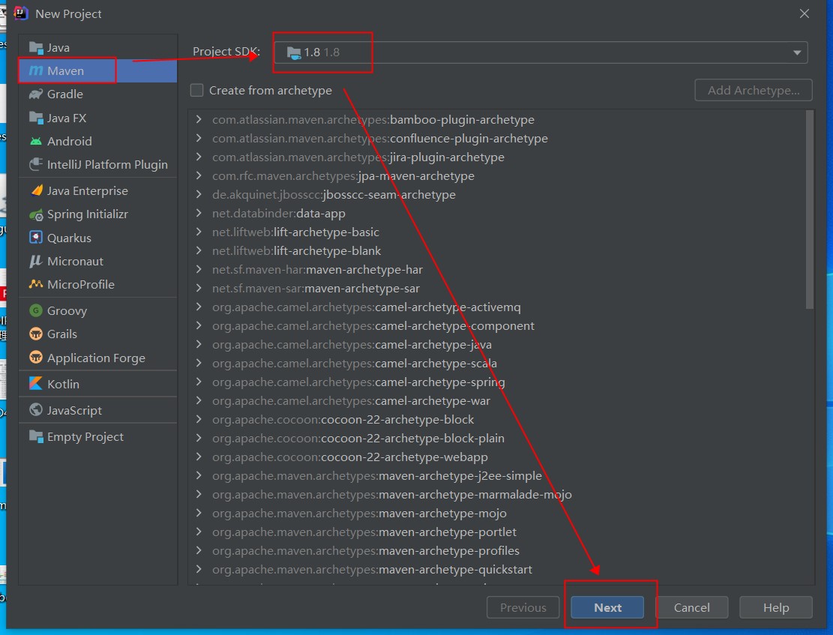Select maven-archetype-sar row
Image resolution: width=833 pixels, height=635 pixels.
point(498,288)
